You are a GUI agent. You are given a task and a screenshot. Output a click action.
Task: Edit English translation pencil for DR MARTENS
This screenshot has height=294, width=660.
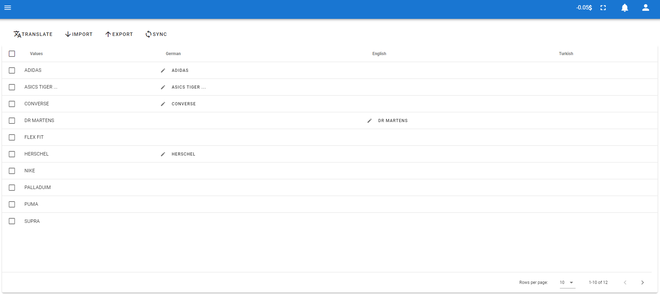click(x=369, y=121)
